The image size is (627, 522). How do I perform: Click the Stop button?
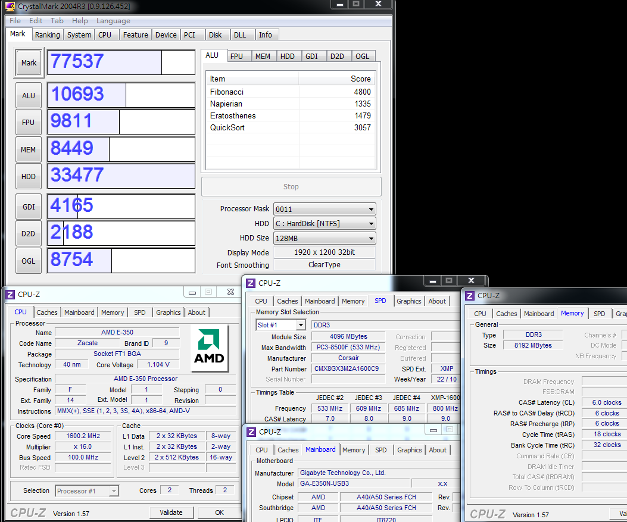[291, 187]
